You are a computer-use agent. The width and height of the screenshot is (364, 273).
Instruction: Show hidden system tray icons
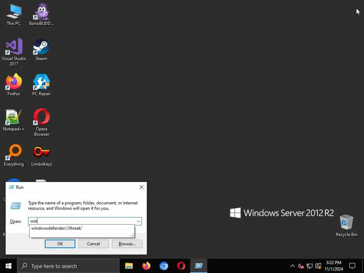coord(293,266)
